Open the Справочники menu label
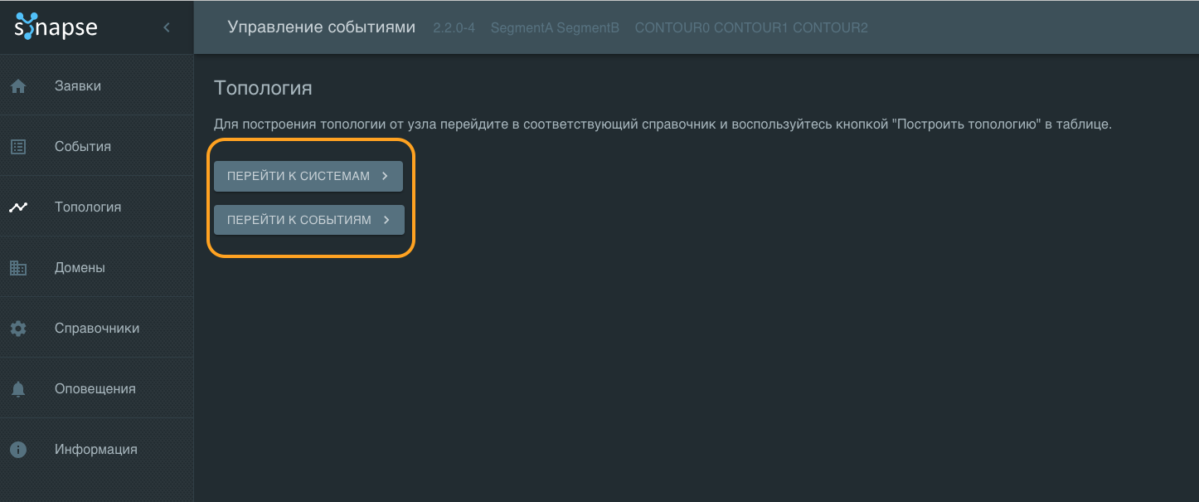Image resolution: width=1199 pixels, height=502 pixels. [x=97, y=329]
